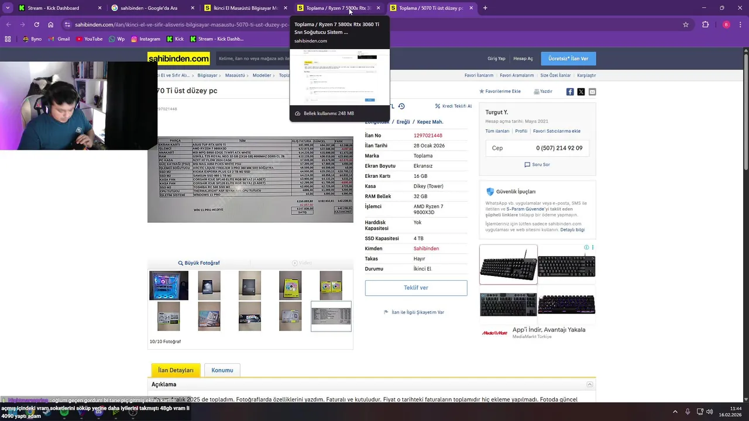Screen dimensions: 749x421
Task: Open the ad info icon on MediaMarkt ad
Action: point(586,247)
